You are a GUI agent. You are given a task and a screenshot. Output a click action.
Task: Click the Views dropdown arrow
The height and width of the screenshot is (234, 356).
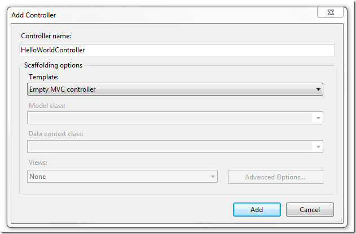(x=213, y=177)
